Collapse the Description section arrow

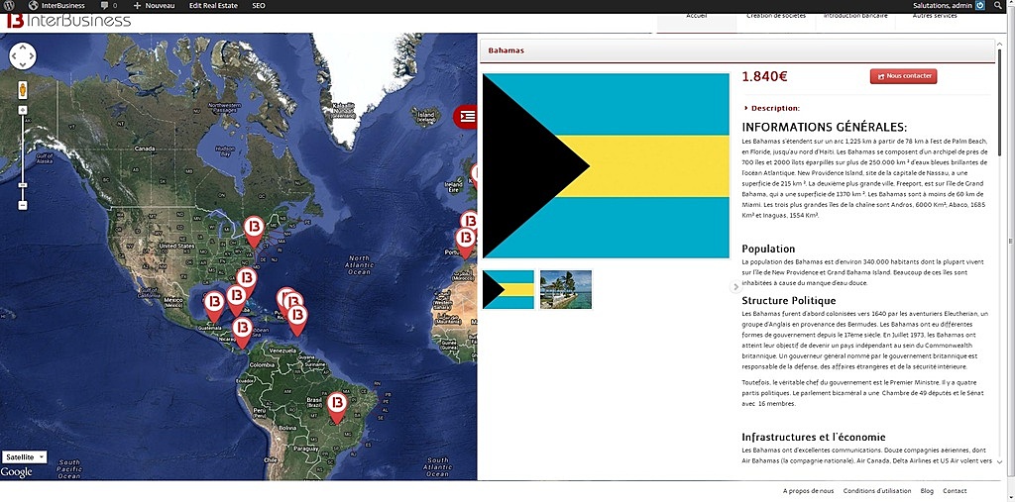tap(745, 108)
